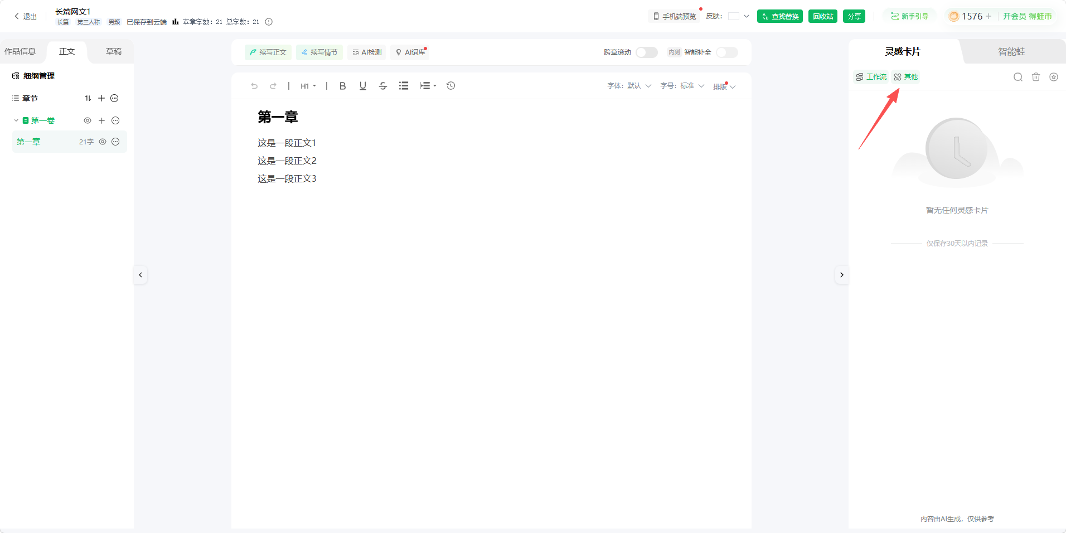This screenshot has width=1066, height=533.
Task: Open the indent options dropdown
Action: (x=428, y=86)
